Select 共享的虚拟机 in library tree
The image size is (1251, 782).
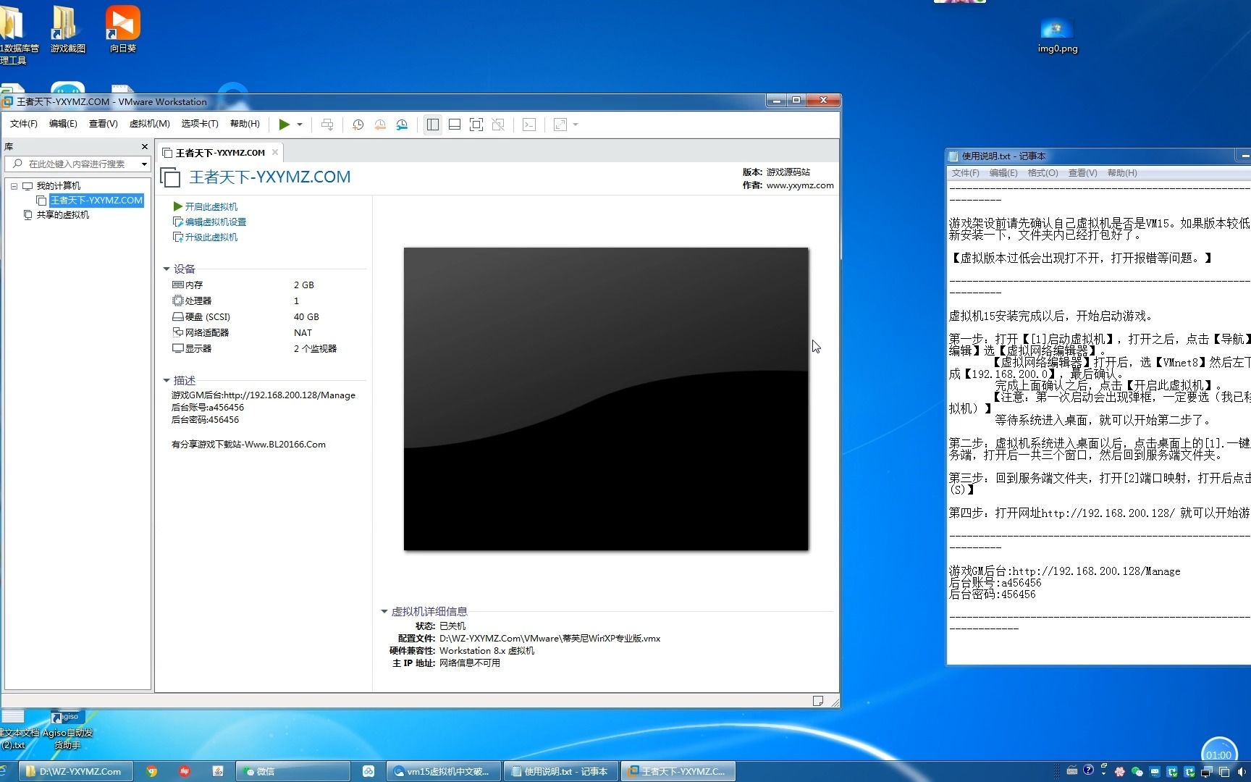point(63,215)
